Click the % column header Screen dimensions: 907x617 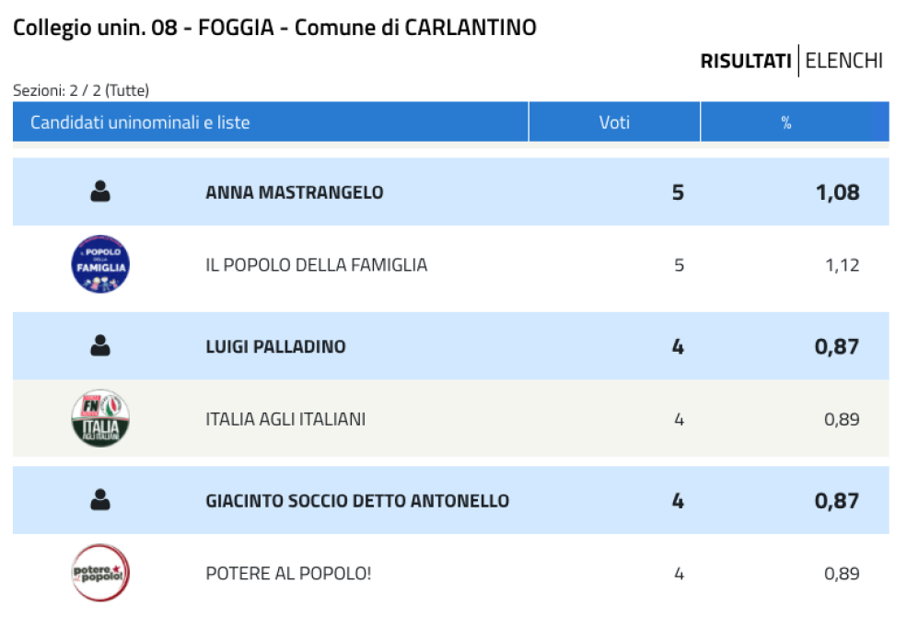click(785, 122)
